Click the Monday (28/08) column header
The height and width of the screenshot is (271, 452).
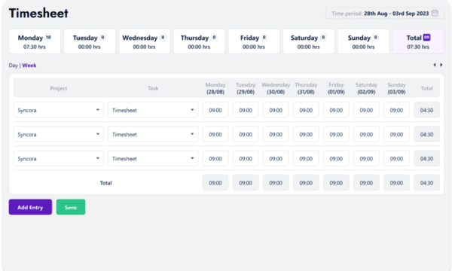(x=215, y=88)
